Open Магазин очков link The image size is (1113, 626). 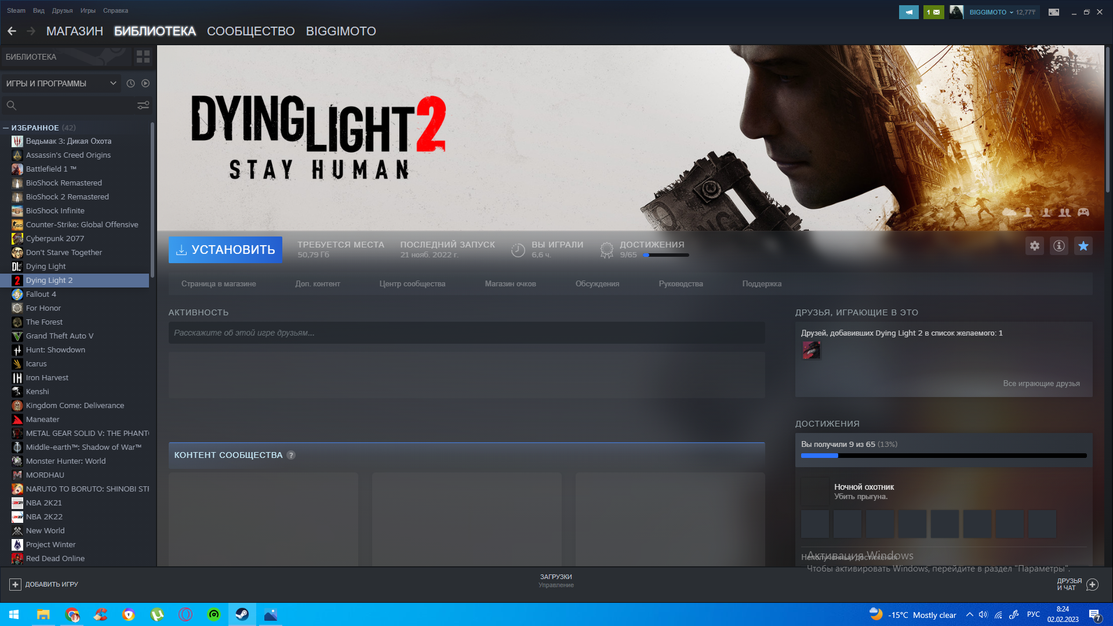(x=510, y=284)
